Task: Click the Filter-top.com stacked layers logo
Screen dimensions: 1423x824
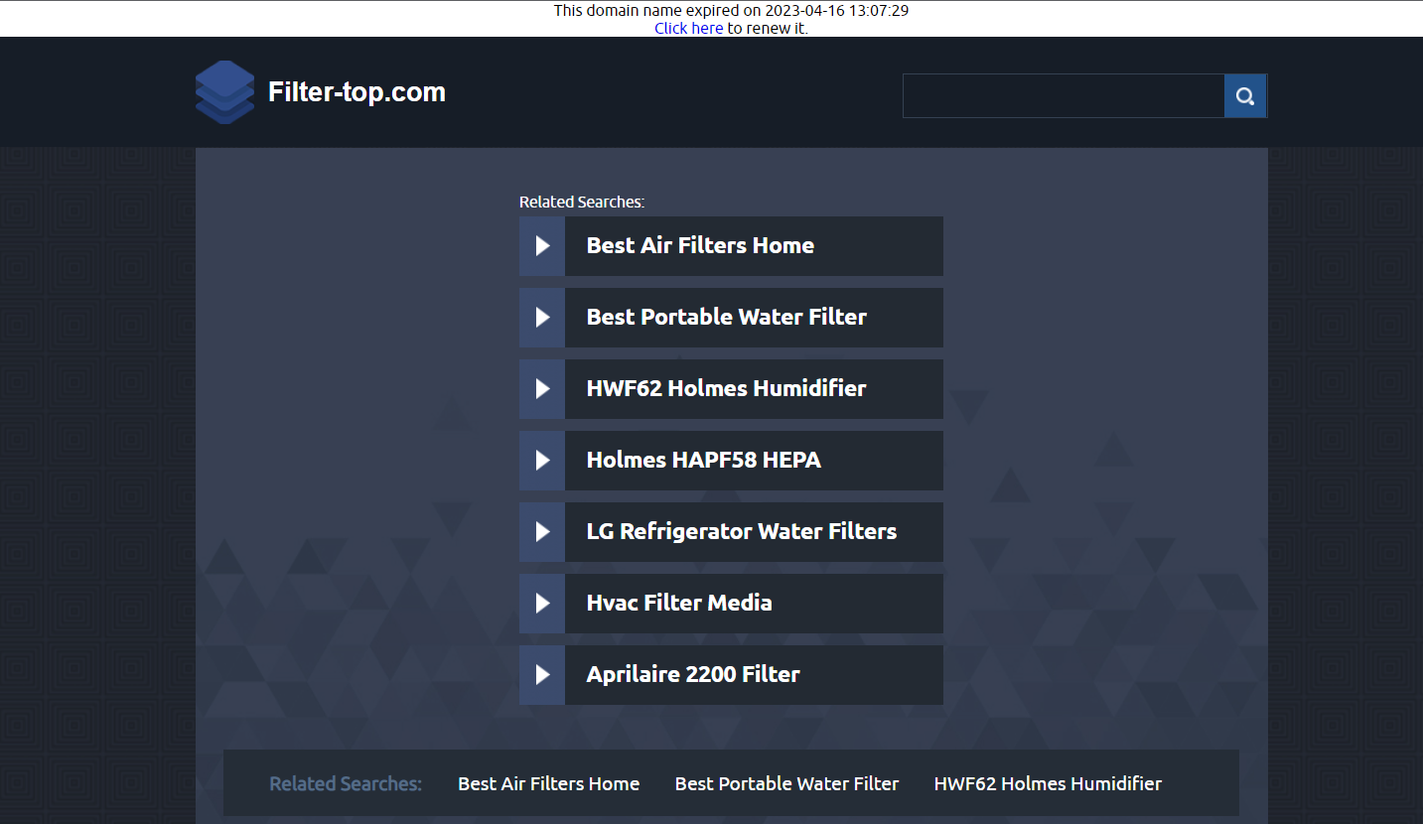Action: coord(225,92)
